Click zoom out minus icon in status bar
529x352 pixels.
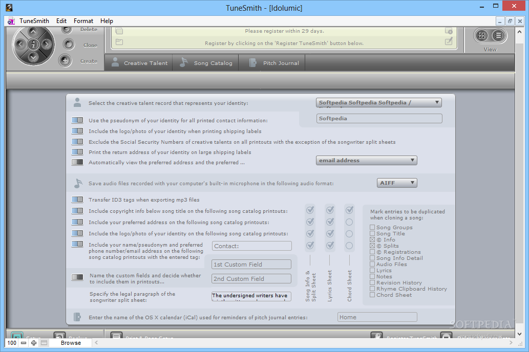pos(23,343)
